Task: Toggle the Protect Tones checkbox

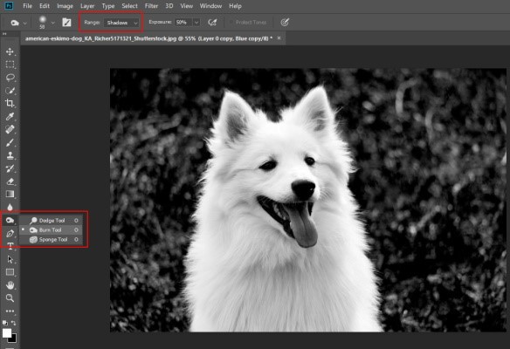Action: coord(231,23)
